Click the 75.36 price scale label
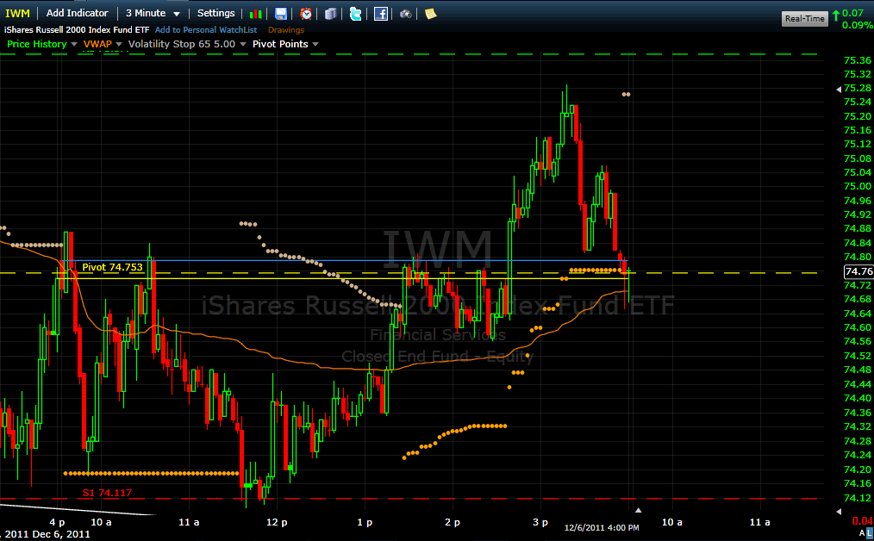 coord(858,60)
